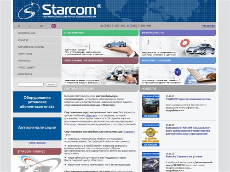Click the silver Porsche with lifebuoy image
The image size is (230, 172).
(x=178, y=46)
